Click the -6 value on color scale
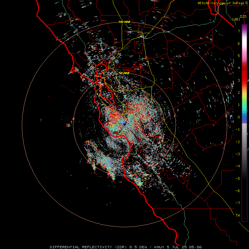This screenshot has width=249, height=249. coord(238,191)
